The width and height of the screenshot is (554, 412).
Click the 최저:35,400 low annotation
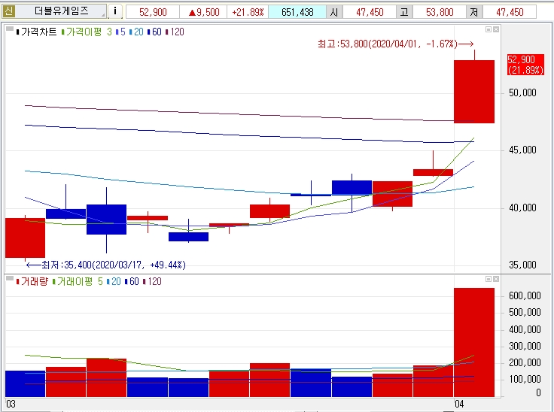(x=106, y=265)
